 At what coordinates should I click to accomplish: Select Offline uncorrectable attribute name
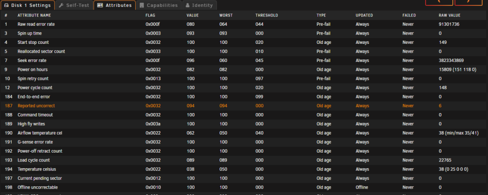click(x=38, y=187)
